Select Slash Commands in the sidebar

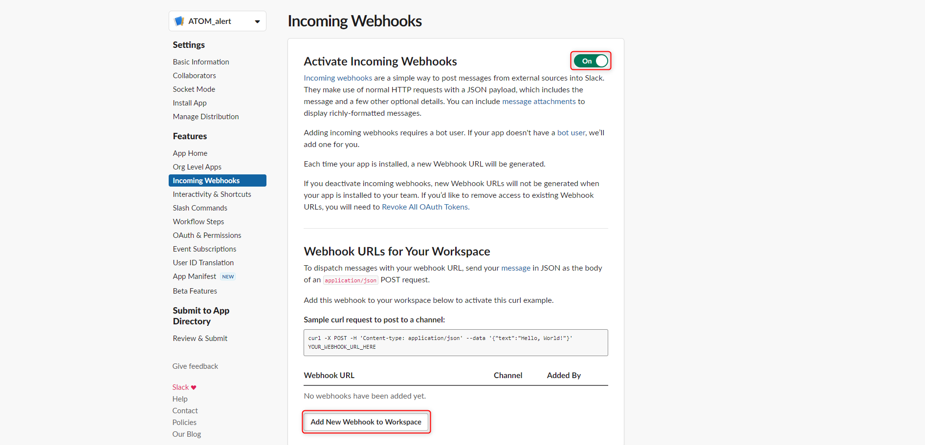click(x=199, y=208)
